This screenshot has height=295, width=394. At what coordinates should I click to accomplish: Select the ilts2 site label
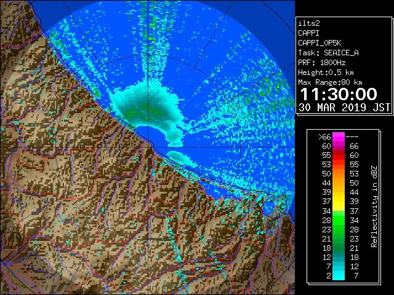coord(309,23)
